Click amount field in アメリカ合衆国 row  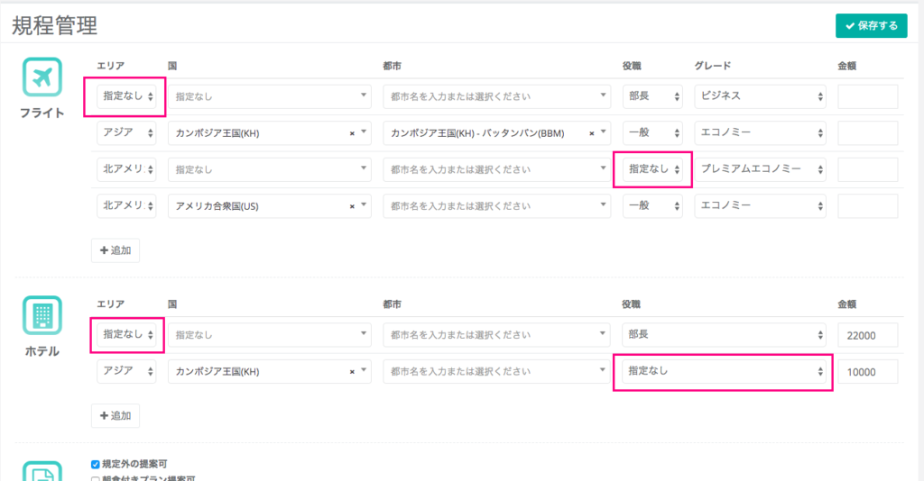(x=867, y=205)
